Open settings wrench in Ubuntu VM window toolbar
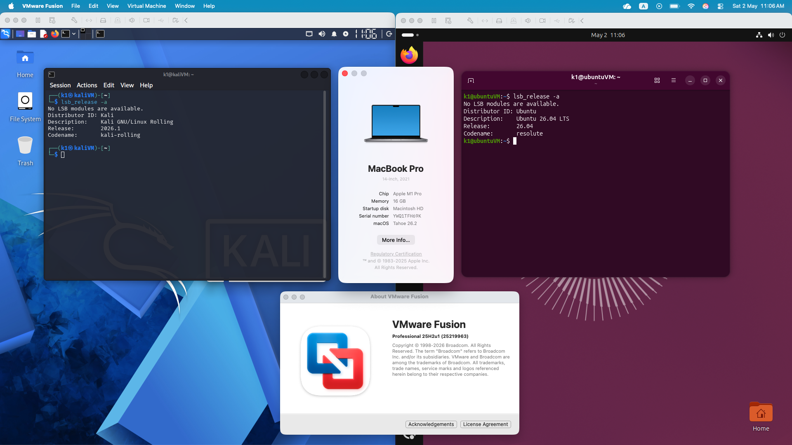The height and width of the screenshot is (445, 792). [470, 21]
